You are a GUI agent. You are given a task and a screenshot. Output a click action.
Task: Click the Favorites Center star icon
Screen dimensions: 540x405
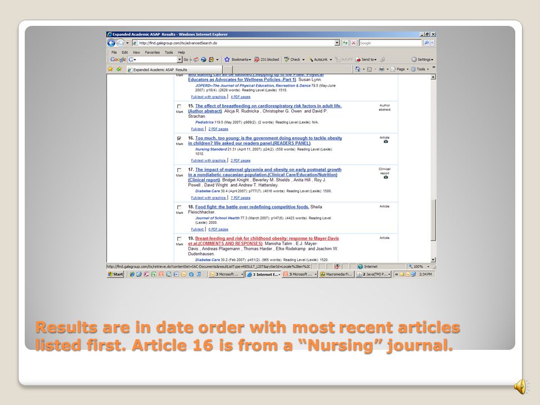click(110, 69)
